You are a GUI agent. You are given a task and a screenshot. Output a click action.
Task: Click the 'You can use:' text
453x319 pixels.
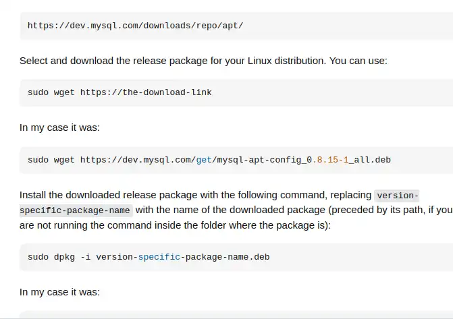coord(358,61)
